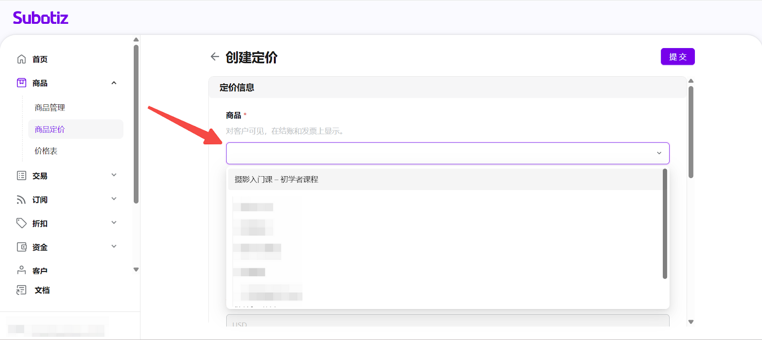The height and width of the screenshot is (340, 762).
Task: Click the wallet icon beside 资金
Action: pos(21,247)
